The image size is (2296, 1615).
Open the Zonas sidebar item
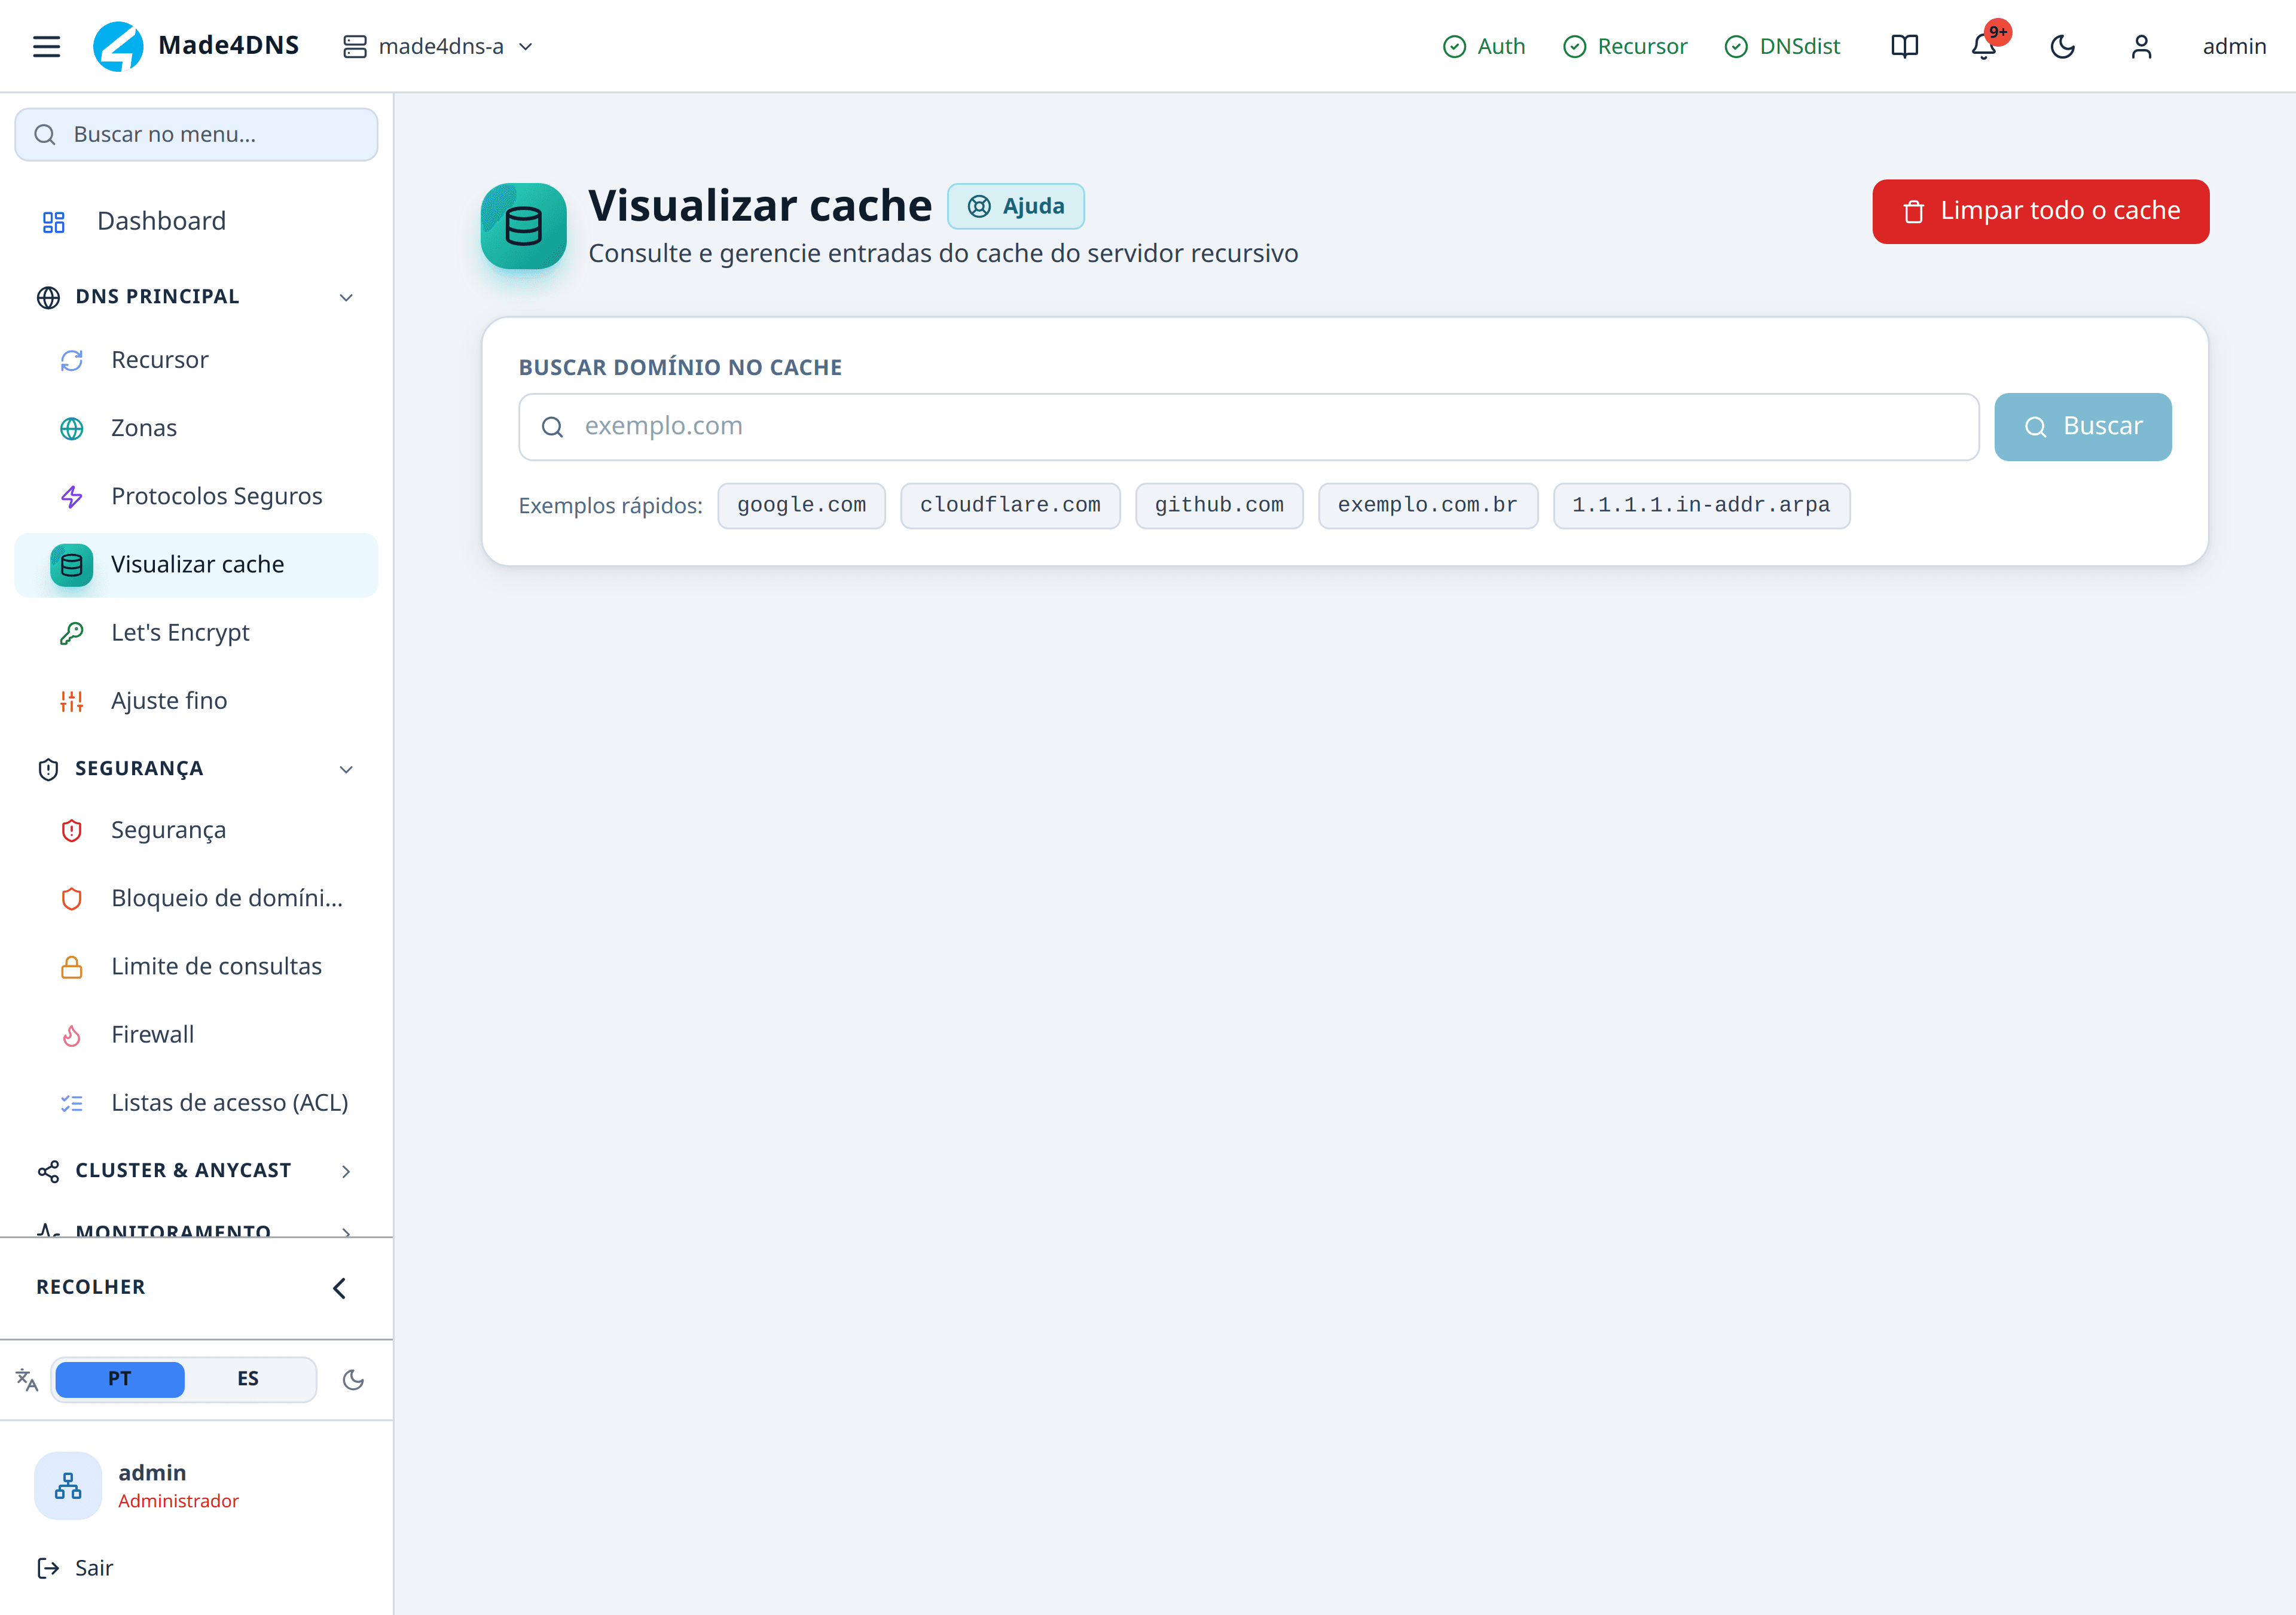(196, 428)
